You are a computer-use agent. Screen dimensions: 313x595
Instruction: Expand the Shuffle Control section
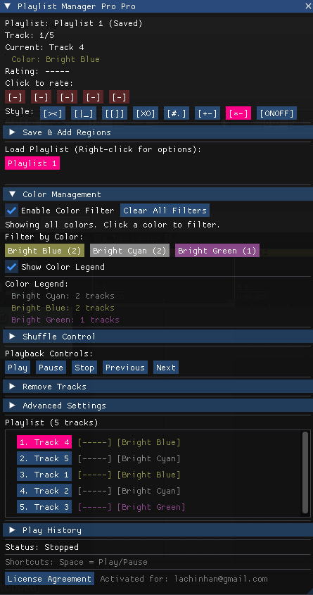158,337
